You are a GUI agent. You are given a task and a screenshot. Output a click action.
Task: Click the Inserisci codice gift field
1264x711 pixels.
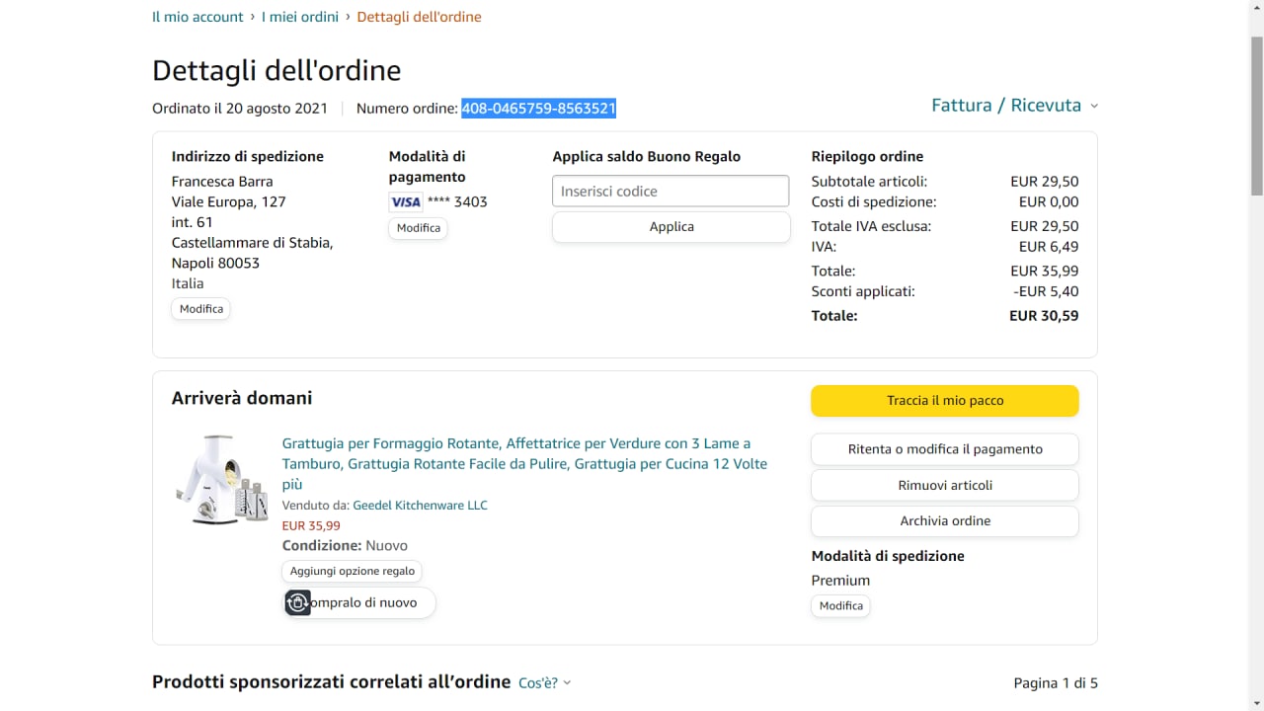pyautogui.click(x=671, y=192)
